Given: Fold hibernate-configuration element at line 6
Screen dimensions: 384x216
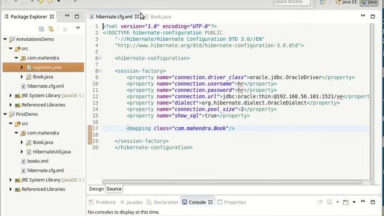Looking at the screenshot, I should pos(100,58).
